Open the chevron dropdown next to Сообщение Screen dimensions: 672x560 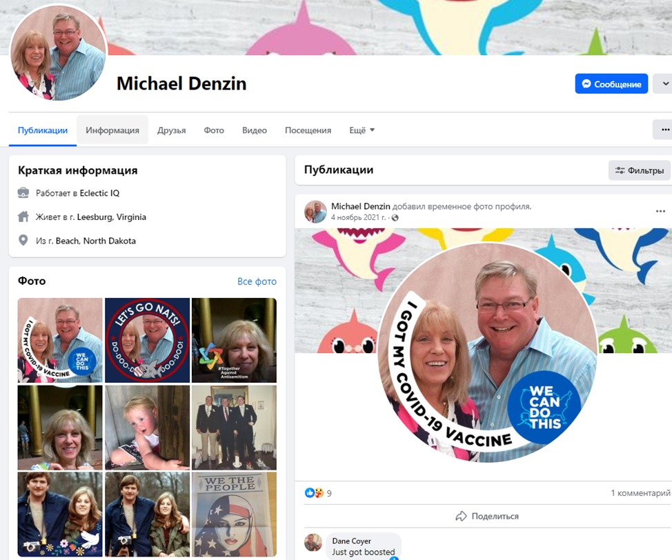(x=664, y=83)
